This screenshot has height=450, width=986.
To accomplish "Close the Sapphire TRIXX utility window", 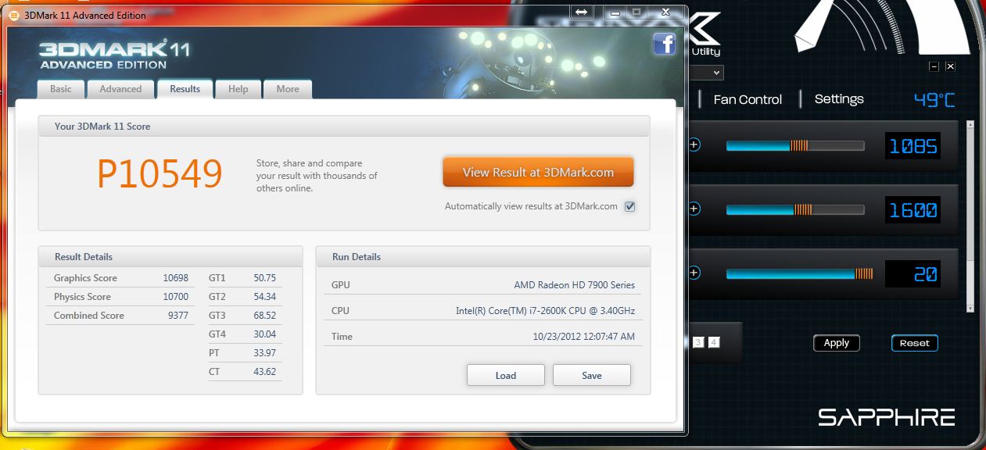I will (950, 66).
